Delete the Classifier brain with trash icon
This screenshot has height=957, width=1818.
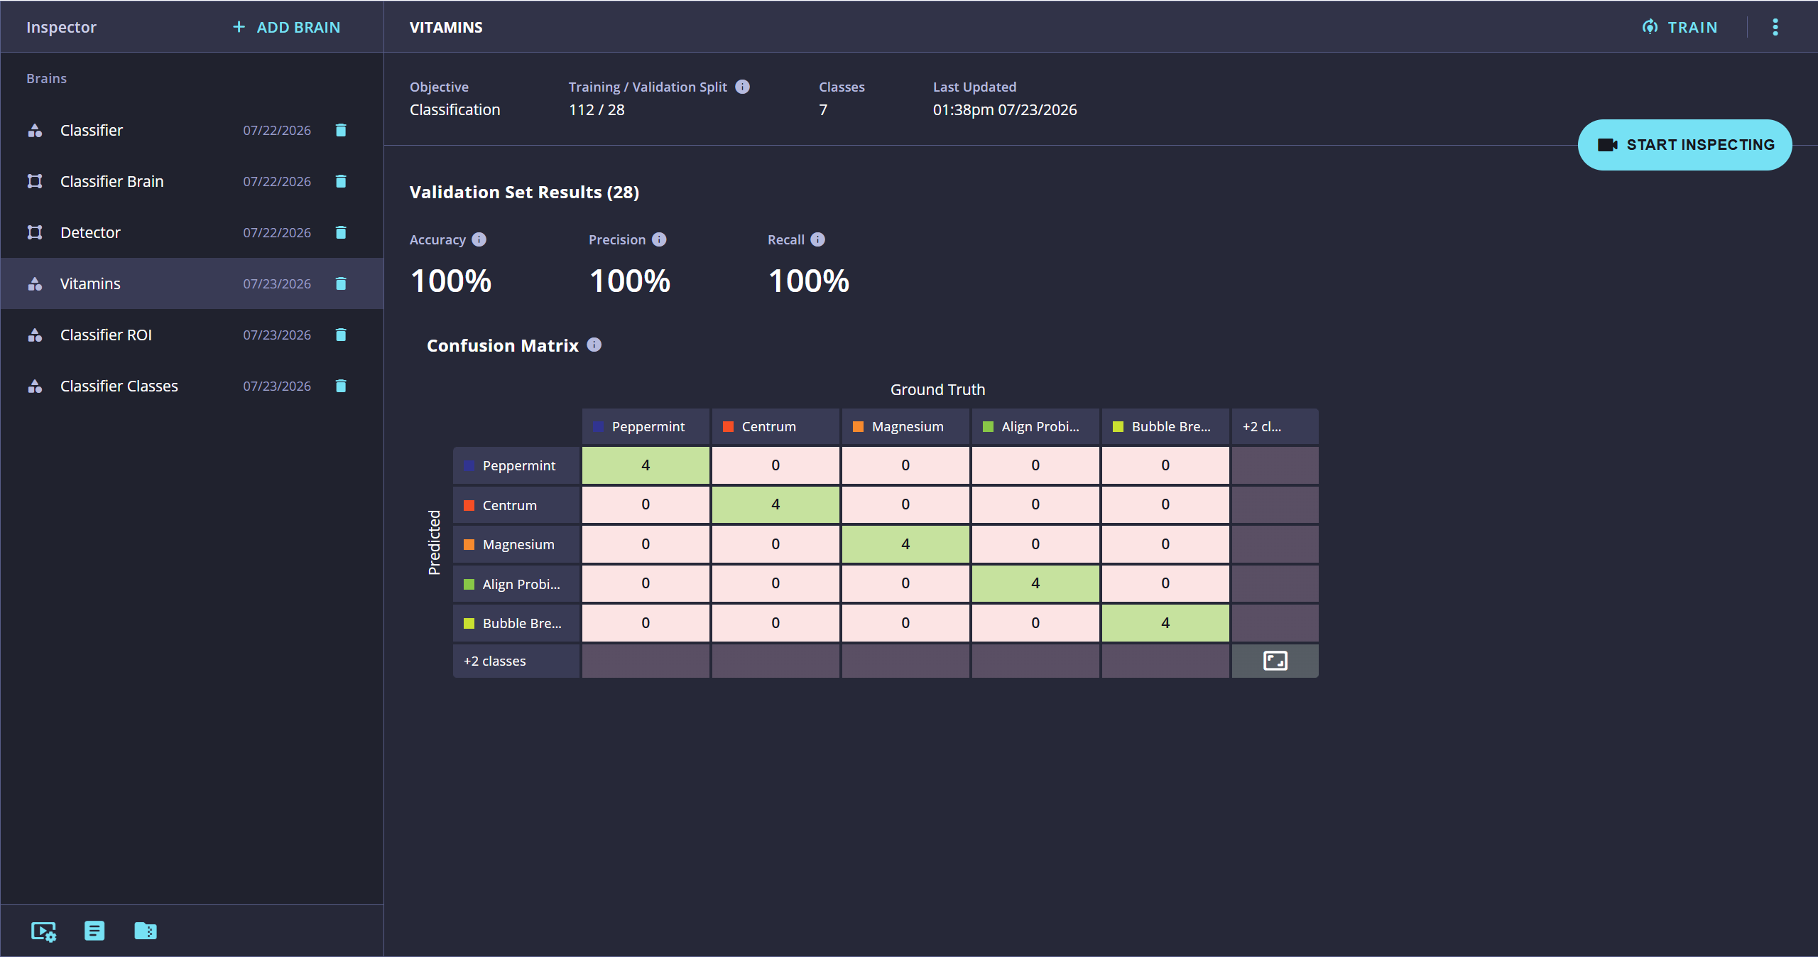click(341, 130)
